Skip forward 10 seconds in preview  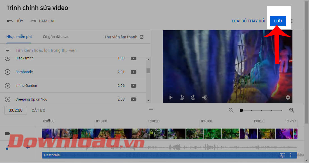(193, 97)
